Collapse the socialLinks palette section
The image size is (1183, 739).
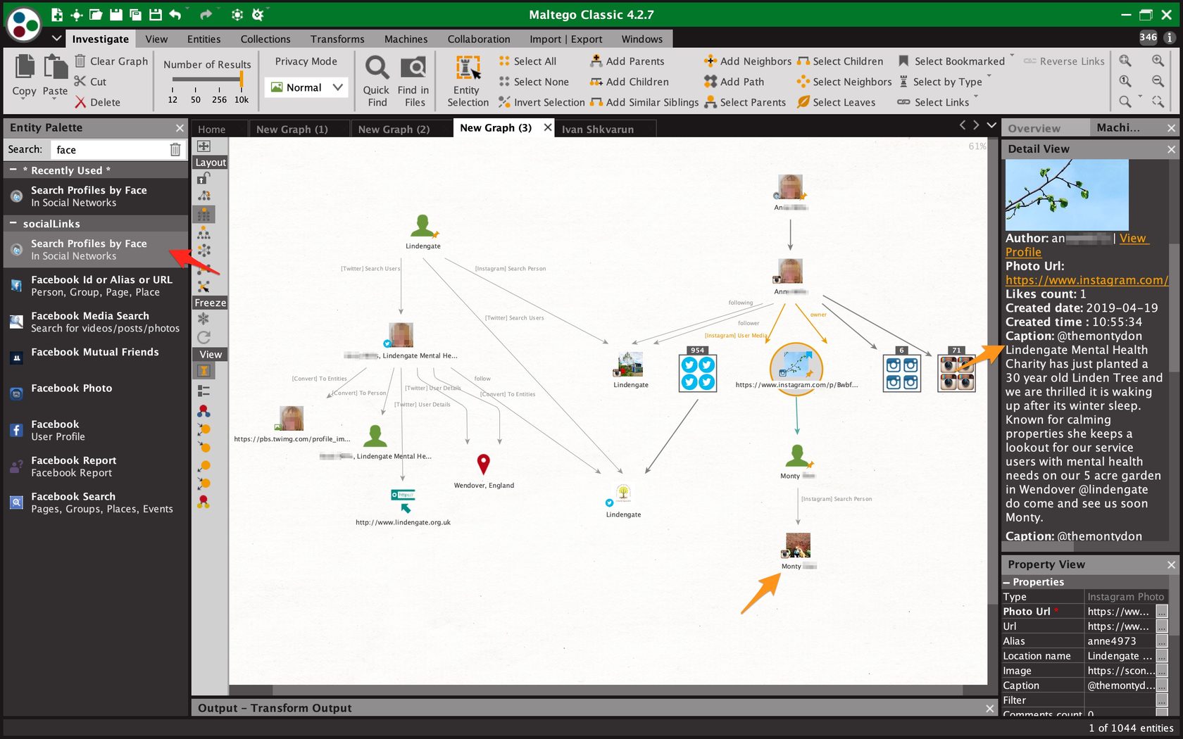[x=13, y=223]
